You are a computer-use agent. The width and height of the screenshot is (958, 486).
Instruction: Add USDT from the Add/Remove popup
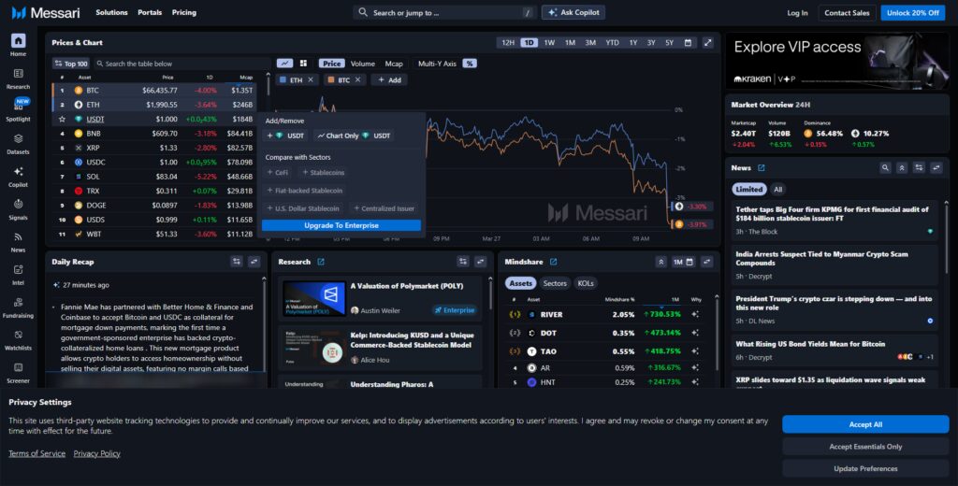point(285,136)
